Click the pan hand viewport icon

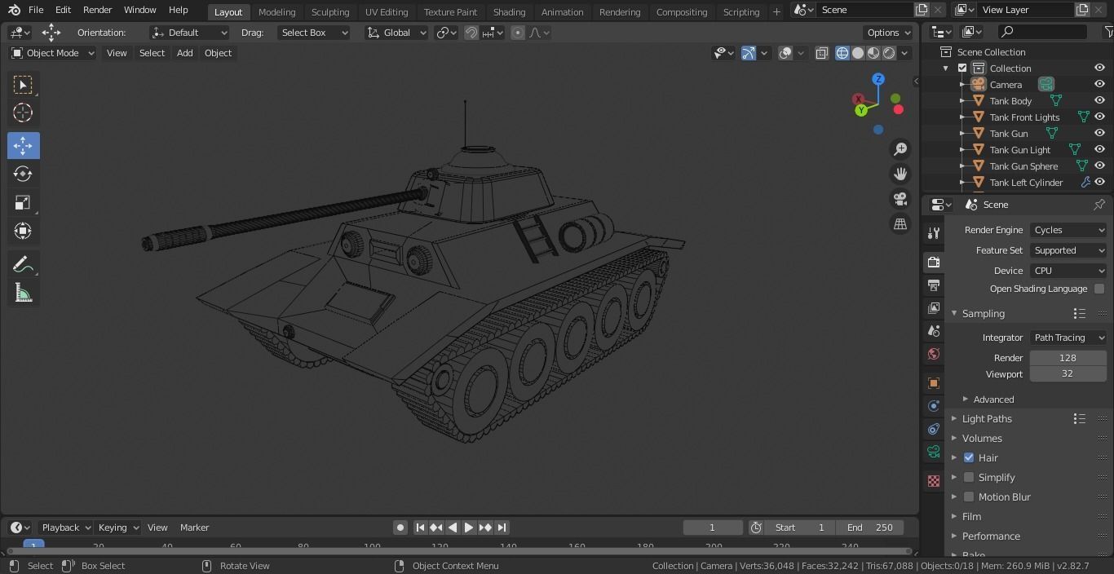click(900, 174)
